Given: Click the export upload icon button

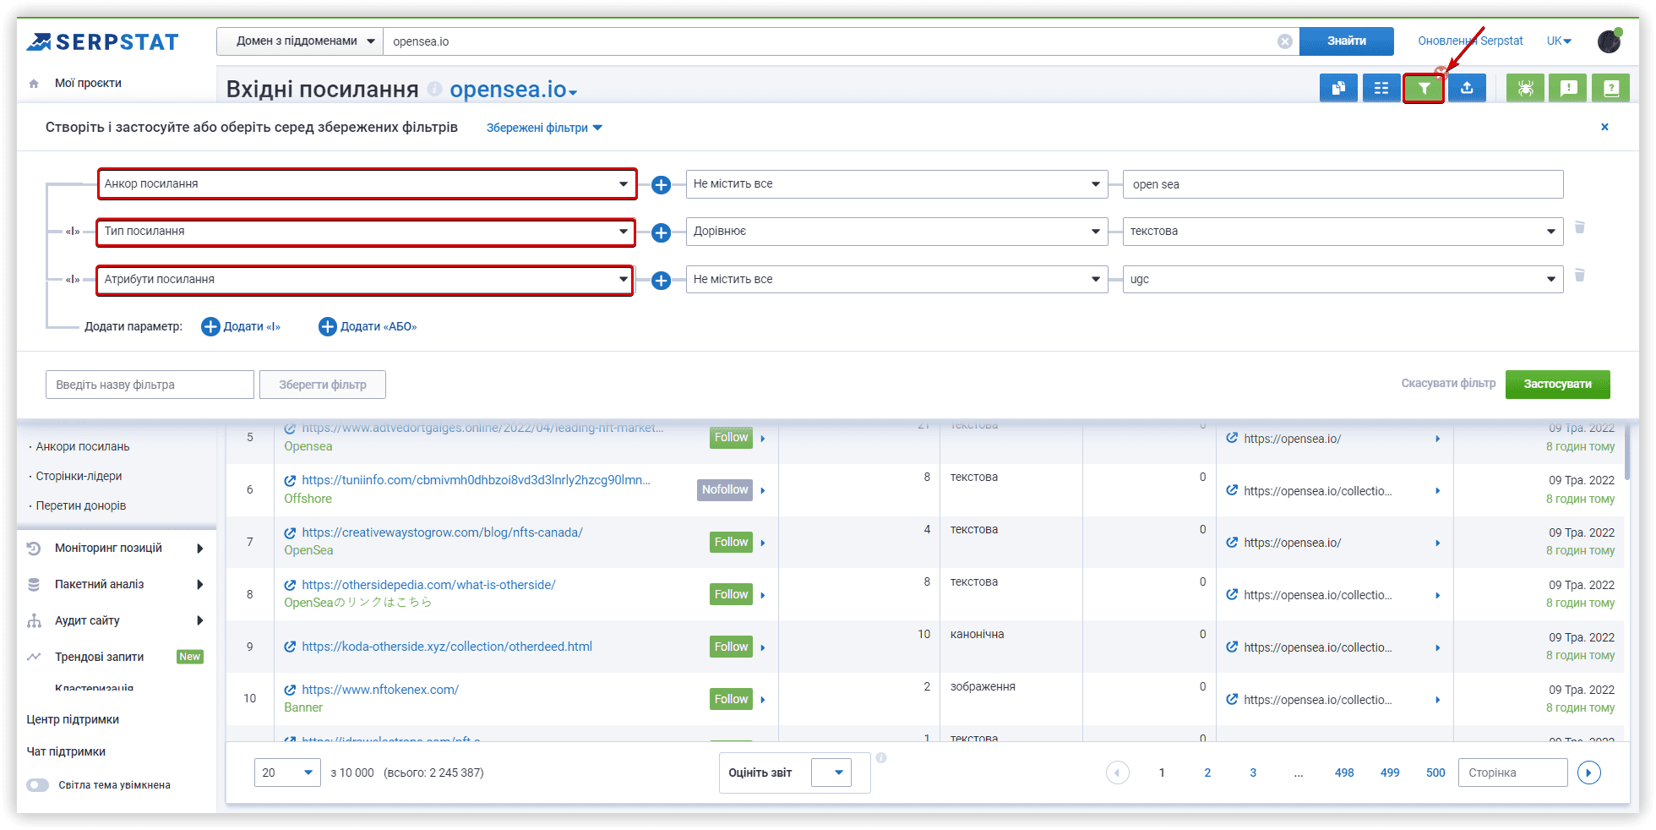Looking at the screenshot, I should tap(1467, 88).
